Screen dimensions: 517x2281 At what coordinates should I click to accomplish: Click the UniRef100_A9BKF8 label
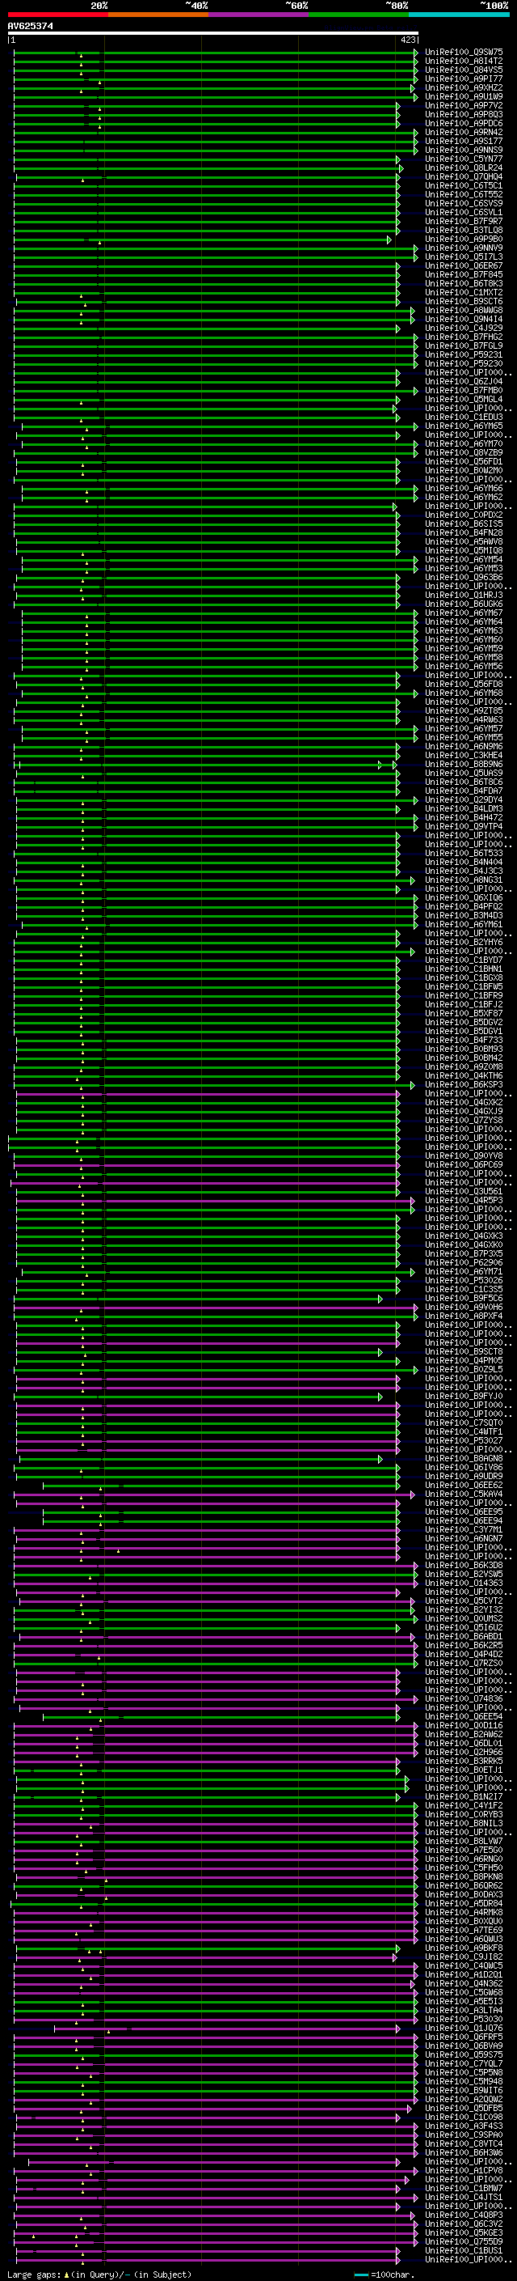click(x=464, y=1947)
